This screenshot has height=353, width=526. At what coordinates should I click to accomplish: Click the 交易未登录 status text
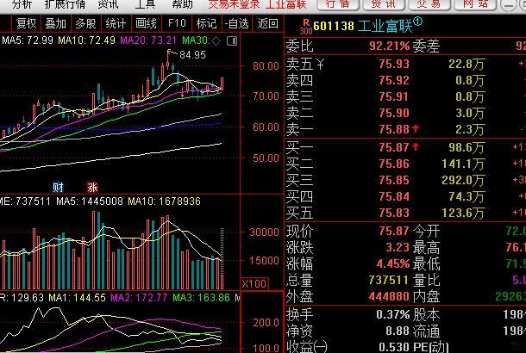pyautogui.click(x=234, y=4)
